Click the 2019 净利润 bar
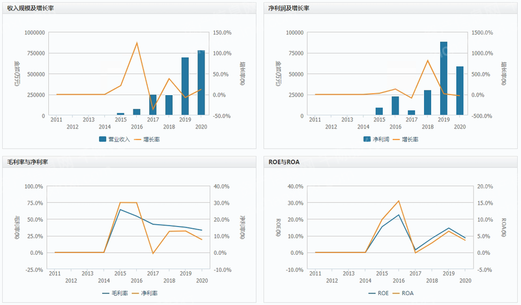The width and height of the screenshot is (521, 305). (444, 79)
